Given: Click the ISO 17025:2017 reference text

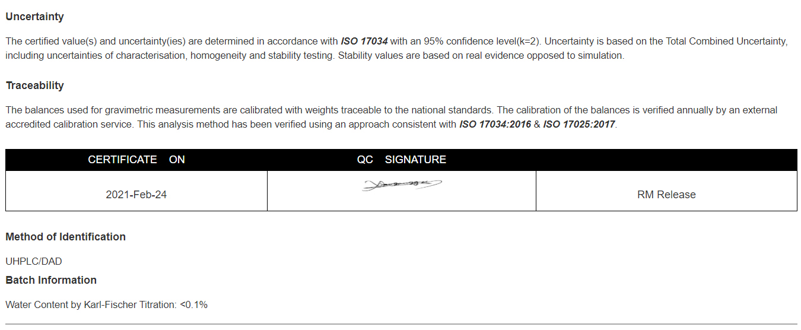Looking at the screenshot, I should tap(580, 125).
